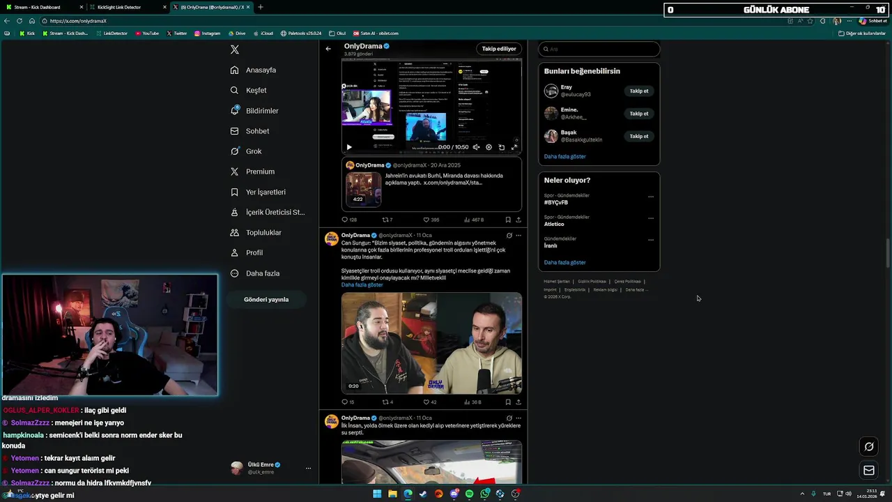View analytics showing 467 B
This screenshot has height=502, width=892.
point(473,220)
